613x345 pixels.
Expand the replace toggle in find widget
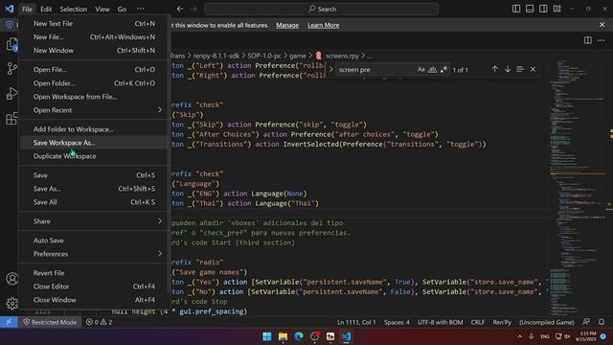coord(331,70)
